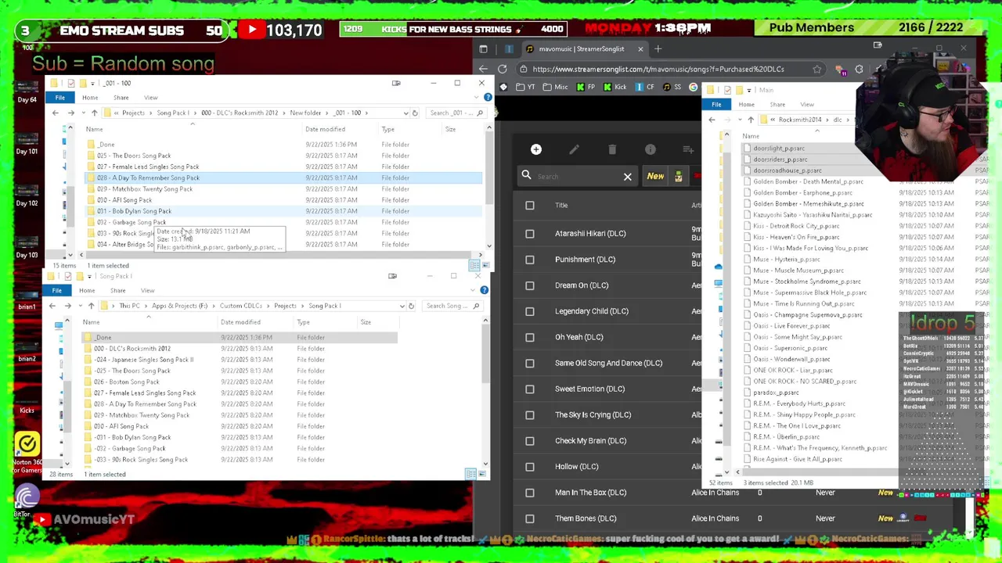
Task: Open a new browser tab
Action: pos(658,49)
